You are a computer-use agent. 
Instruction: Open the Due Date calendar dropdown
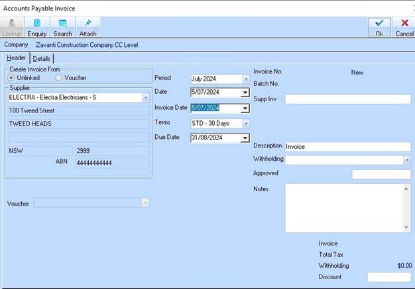(x=245, y=138)
